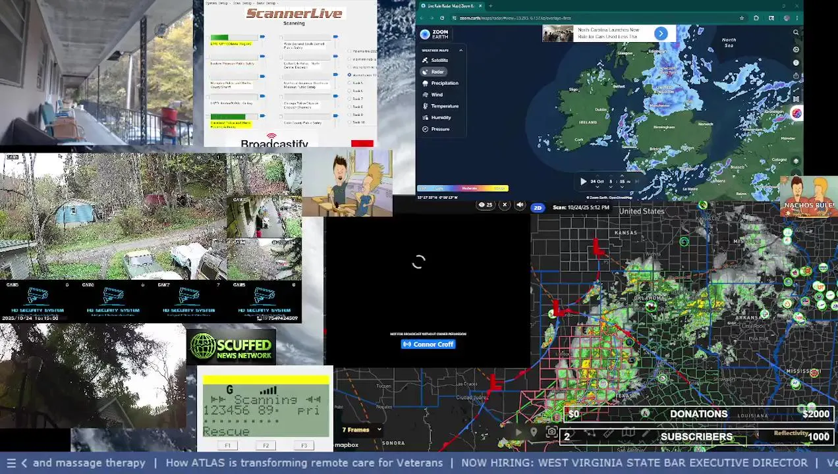Click the Broadcastify logo

click(x=274, y=142)
